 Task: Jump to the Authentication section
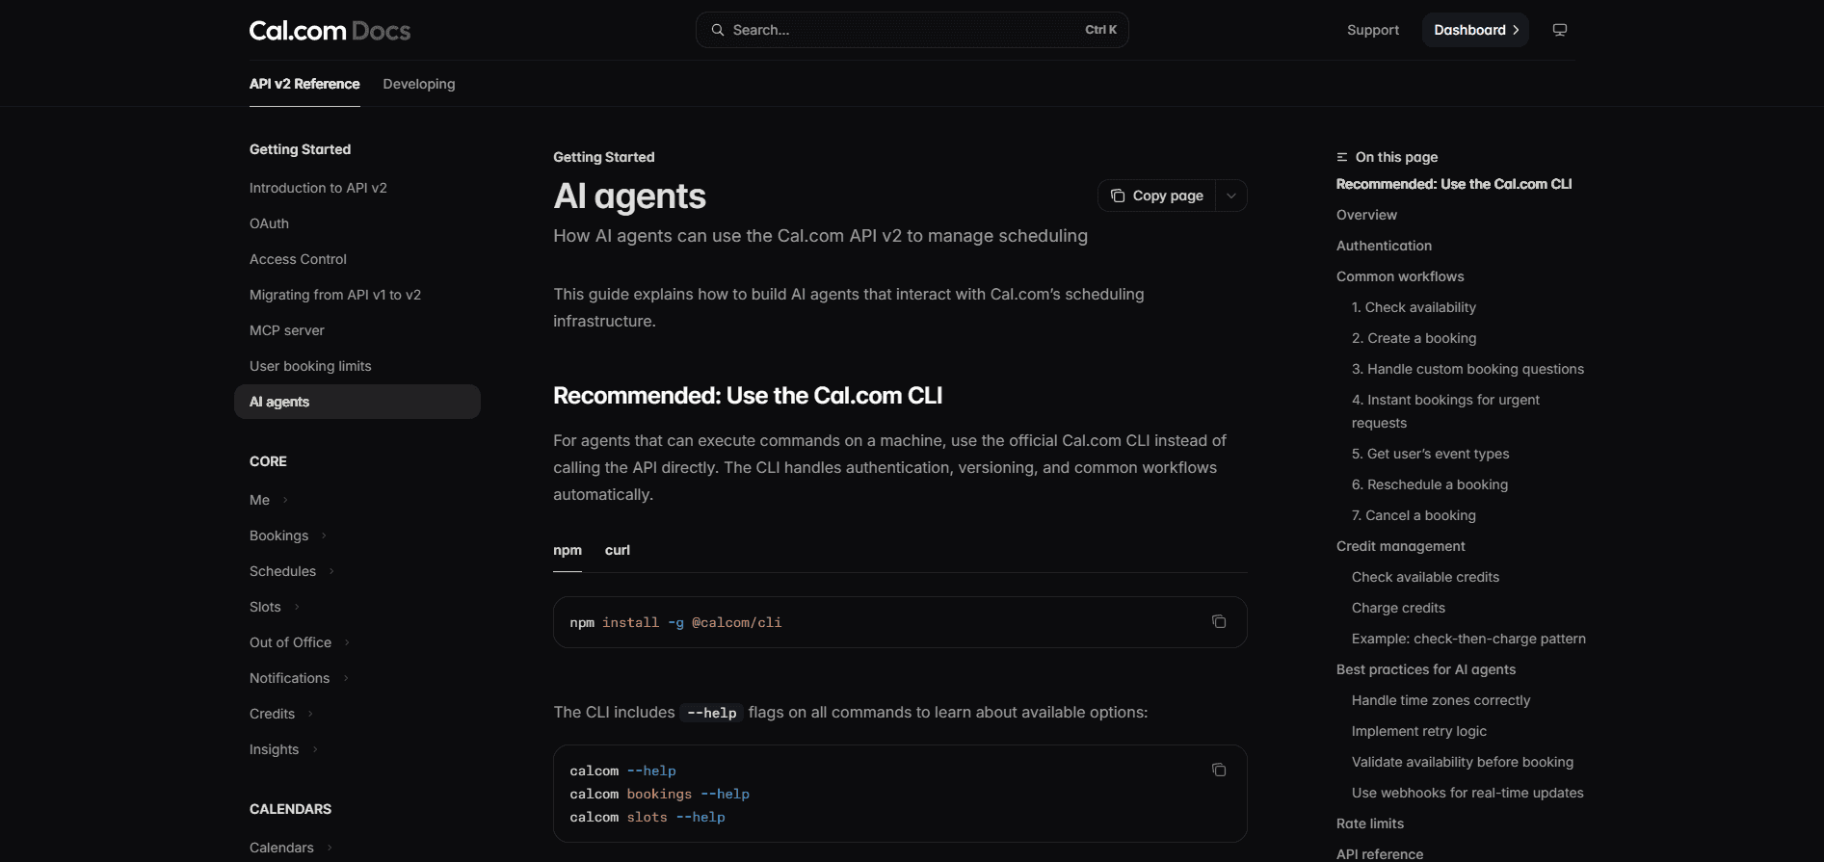pyautogui.click(x=1384, y=246)
